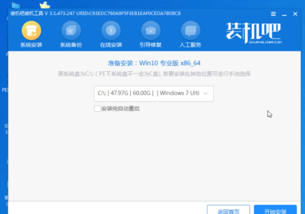Expand the drive list using chevron arrow

[206, 93]
